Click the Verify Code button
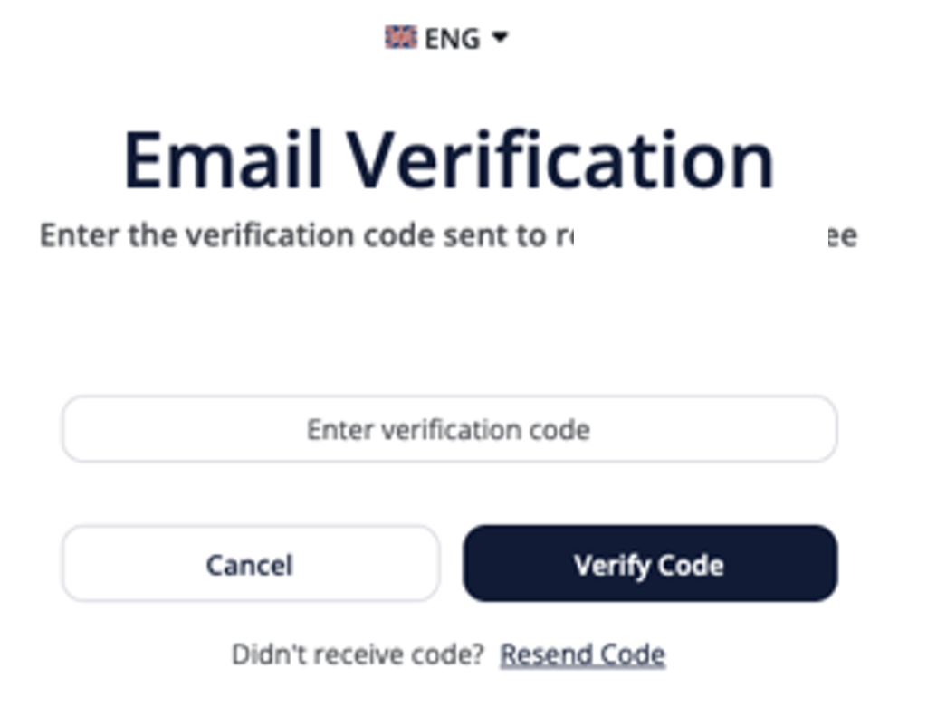The image size is (927, 726). tap(650, 564)
